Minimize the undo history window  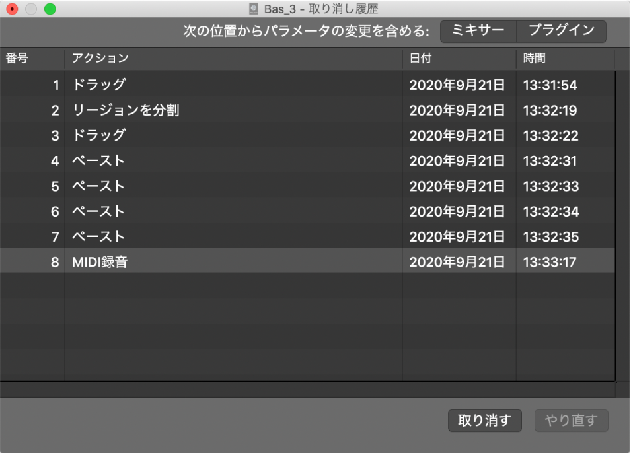(x=28, y=9)
